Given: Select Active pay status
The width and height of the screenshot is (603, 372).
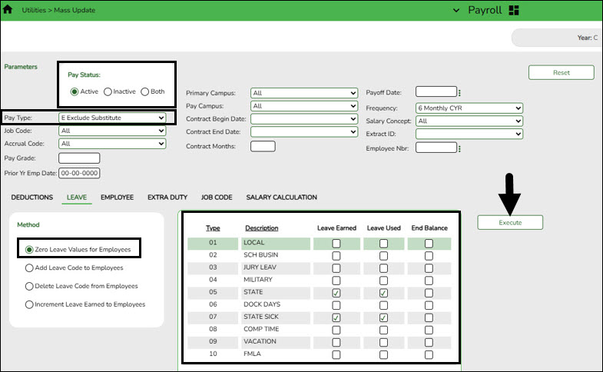Looking at the screenshot, I should click(x=75, y=92).
